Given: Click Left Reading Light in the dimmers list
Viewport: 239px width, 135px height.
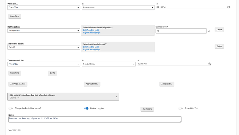Looking at the screenshot, I should tap(91, 30).
